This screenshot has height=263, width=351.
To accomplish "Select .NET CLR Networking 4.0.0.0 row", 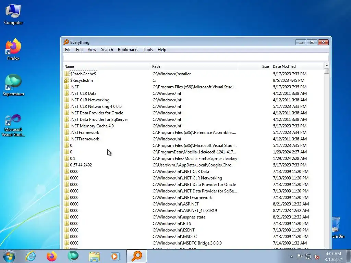I will click(x=193, y=107).
